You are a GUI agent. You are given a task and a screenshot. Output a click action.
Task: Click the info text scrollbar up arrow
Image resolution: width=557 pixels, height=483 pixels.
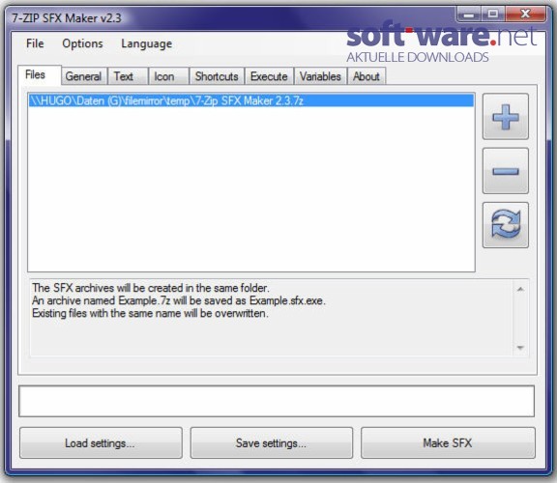coord(520,289)
